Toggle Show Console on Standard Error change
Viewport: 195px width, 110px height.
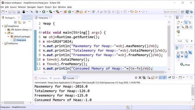coord(165,78)
